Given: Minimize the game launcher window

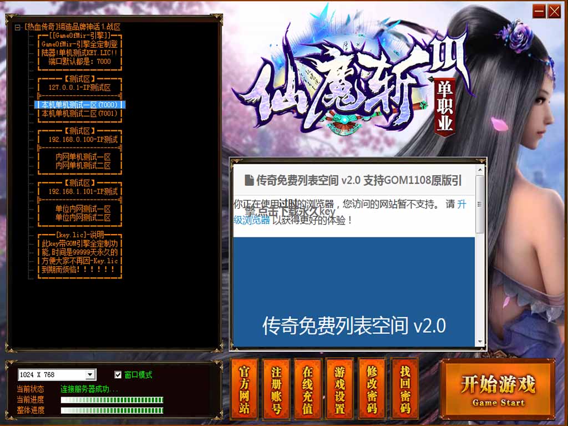Looking at the screenshot, I should tap(539, 12).
